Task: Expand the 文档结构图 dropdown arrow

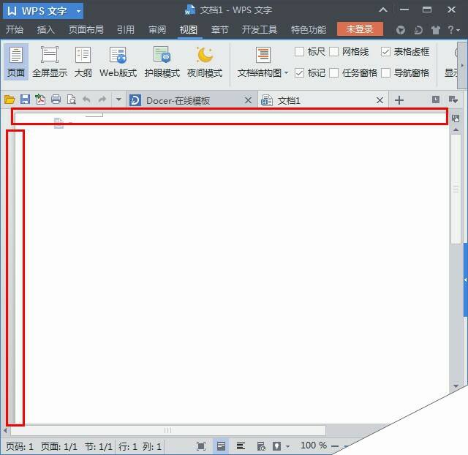Action: pyautogui.click(x=286, y=72)
